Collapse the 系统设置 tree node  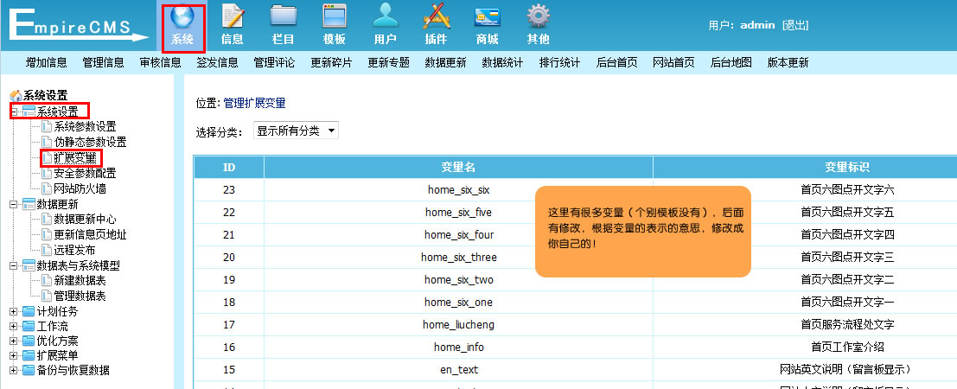pyautogui.click(x=14, y=112)
